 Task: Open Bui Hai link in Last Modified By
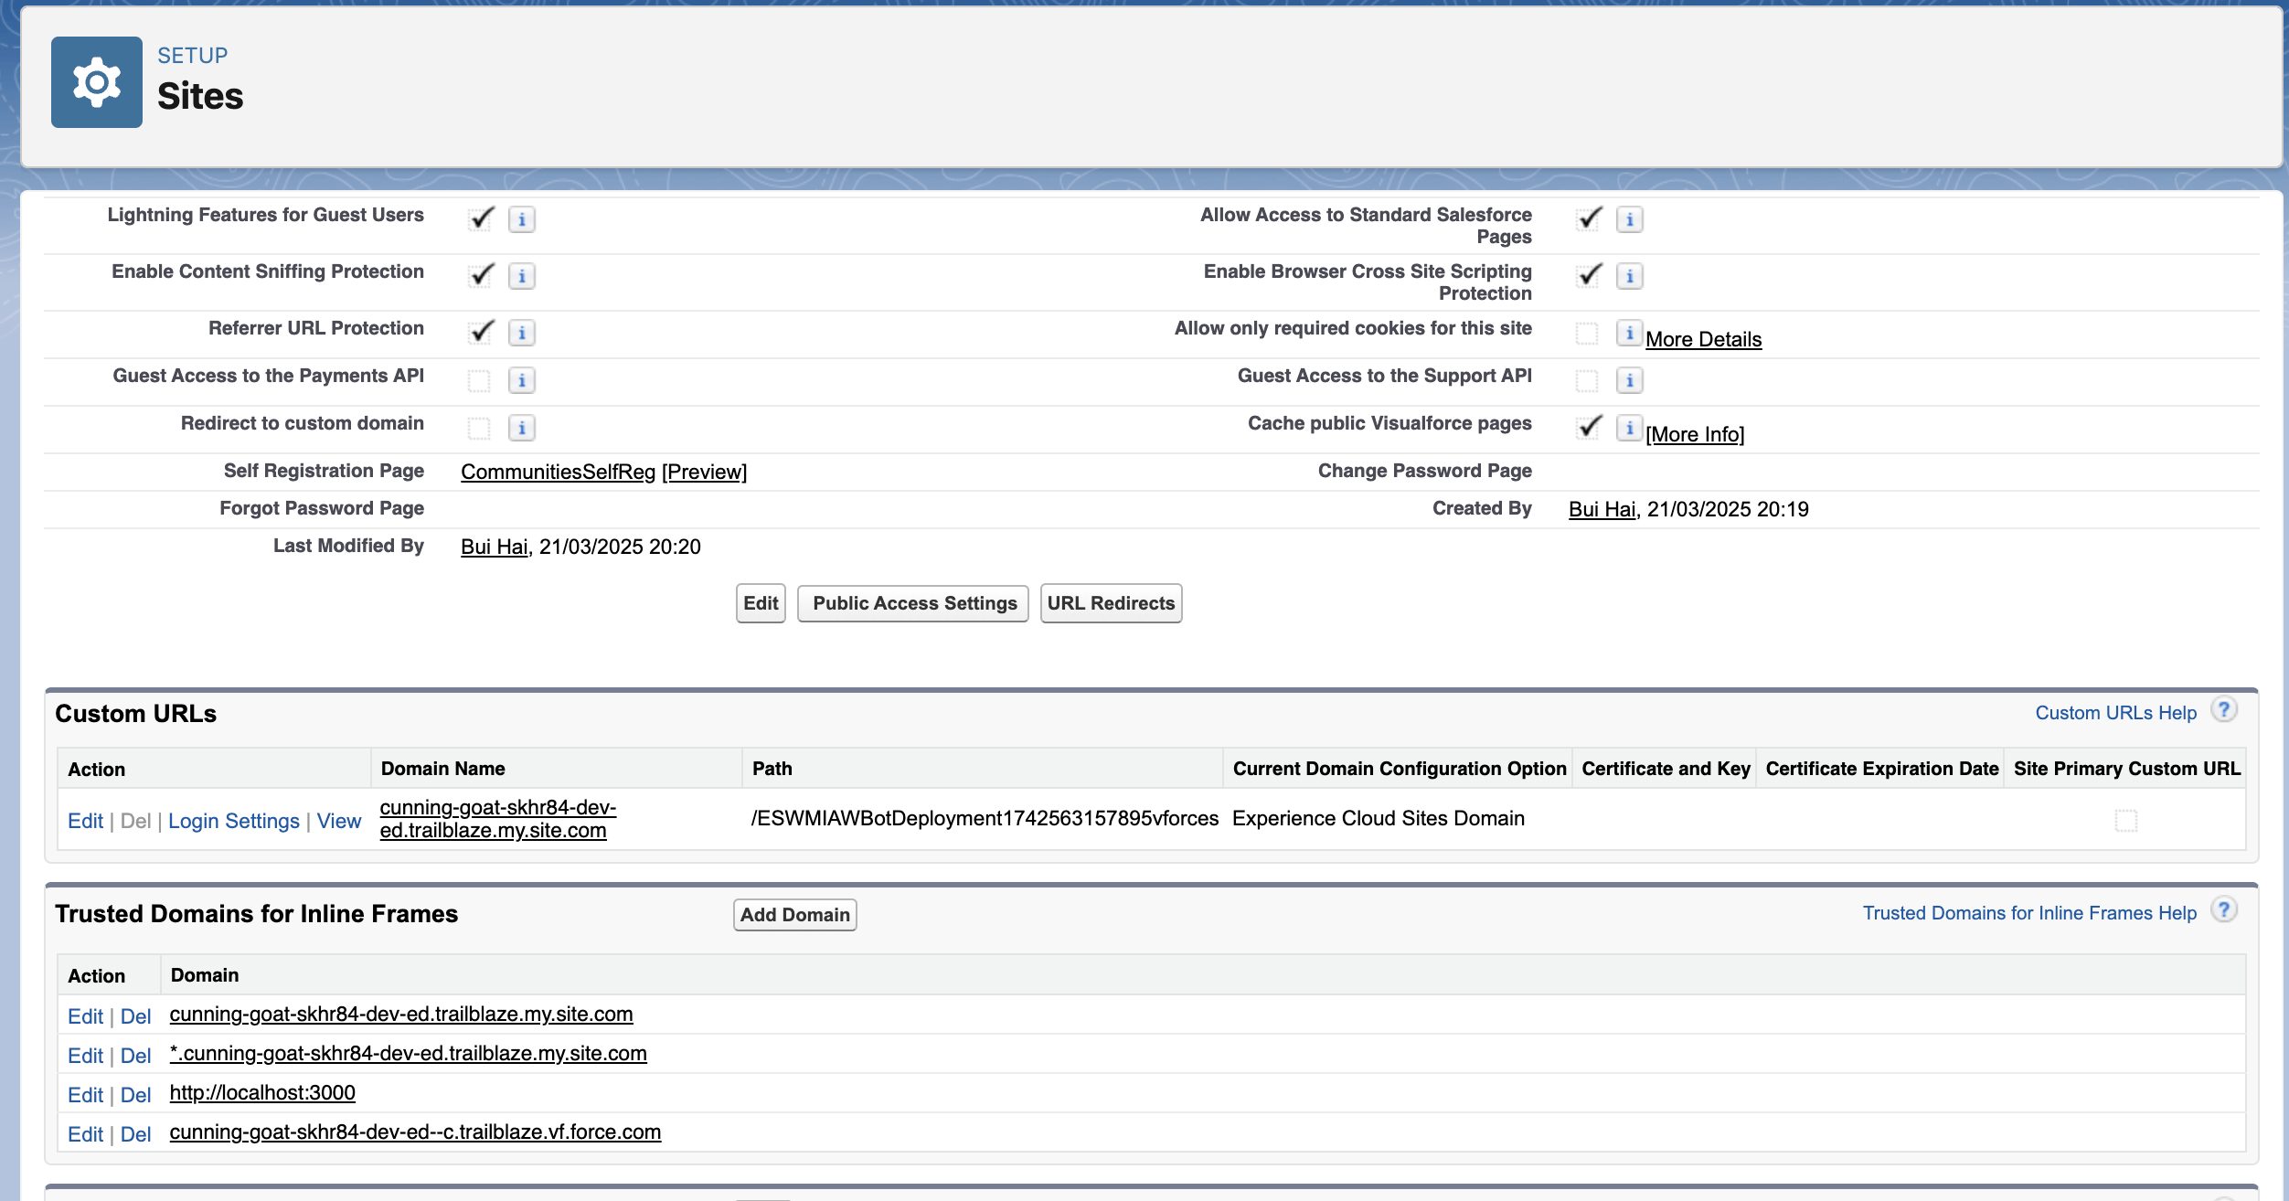pos(494,547)
